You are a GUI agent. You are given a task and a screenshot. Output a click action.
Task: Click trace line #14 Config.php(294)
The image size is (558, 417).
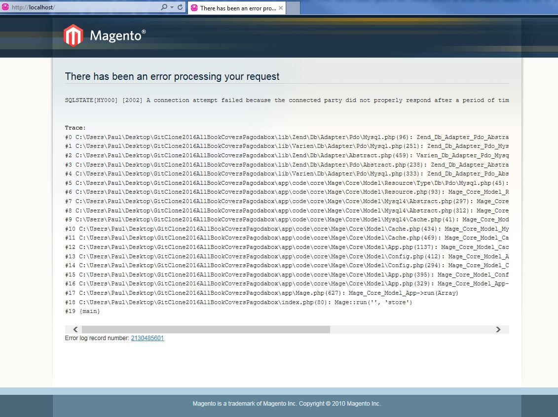click(287, 266)
